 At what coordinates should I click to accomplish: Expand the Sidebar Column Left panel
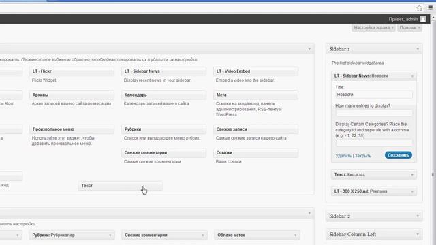pos(418,235)
